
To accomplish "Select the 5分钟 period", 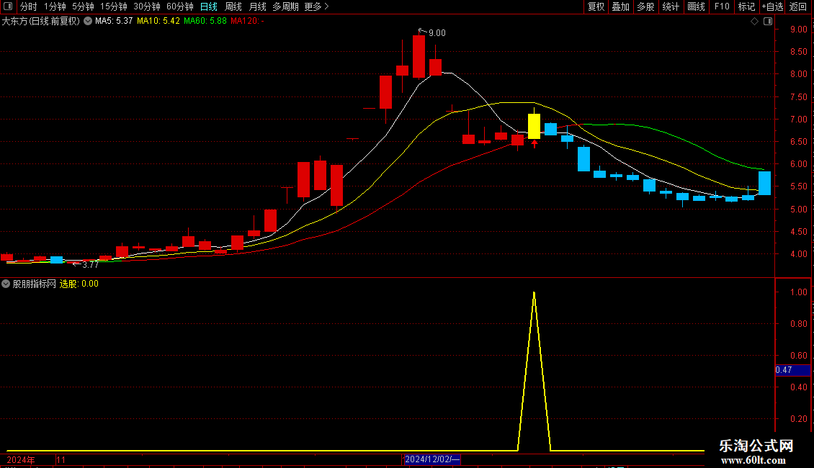I will point(83,6).
